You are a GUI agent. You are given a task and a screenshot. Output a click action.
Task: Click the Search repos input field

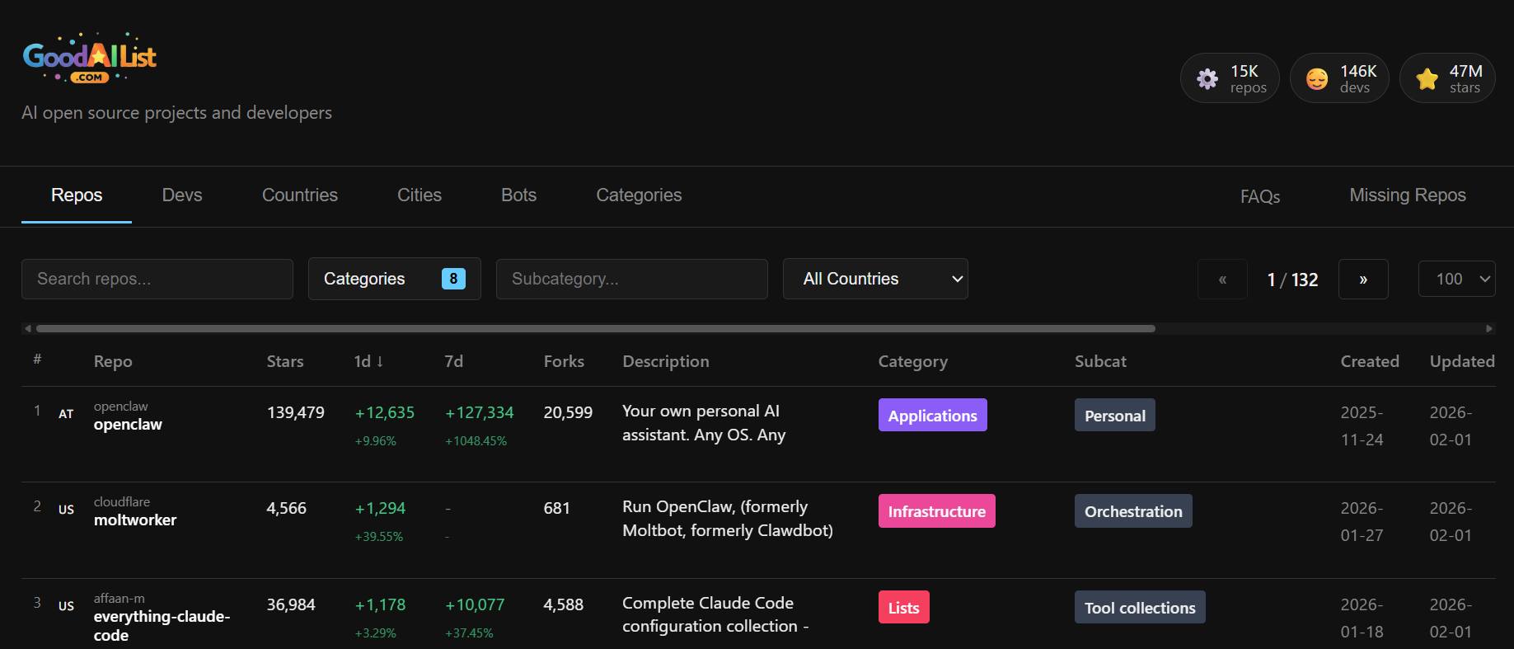157,279
